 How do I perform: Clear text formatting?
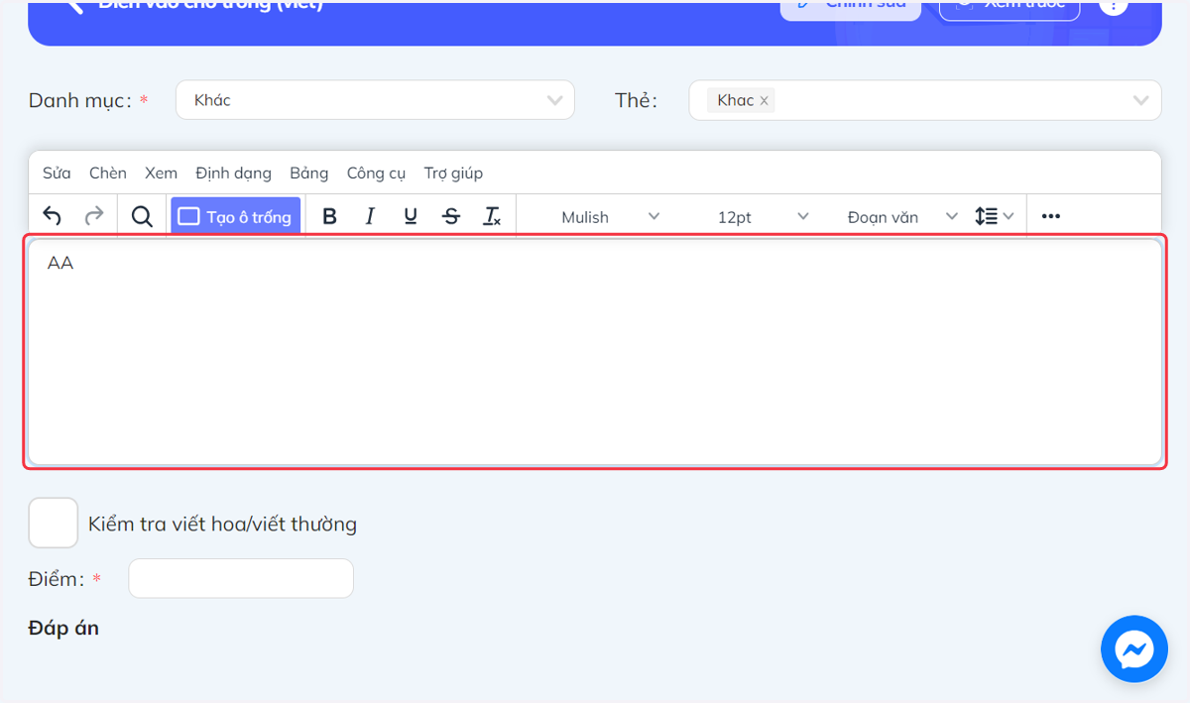[x=492, y=216]
